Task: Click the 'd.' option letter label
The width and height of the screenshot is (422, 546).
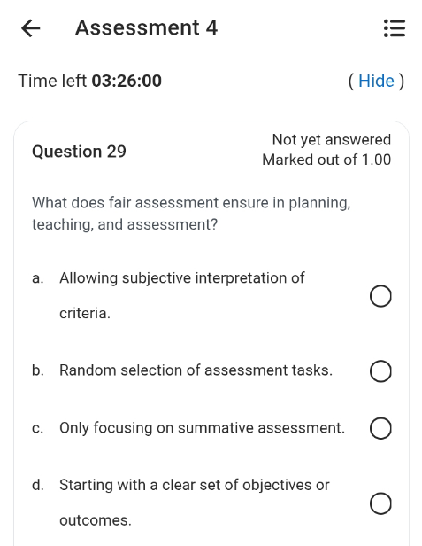Action: click(38, 485)
